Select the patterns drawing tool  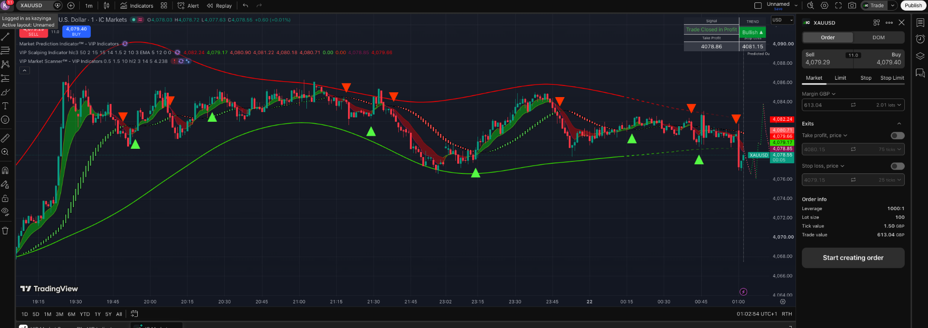tap(5, 64)
